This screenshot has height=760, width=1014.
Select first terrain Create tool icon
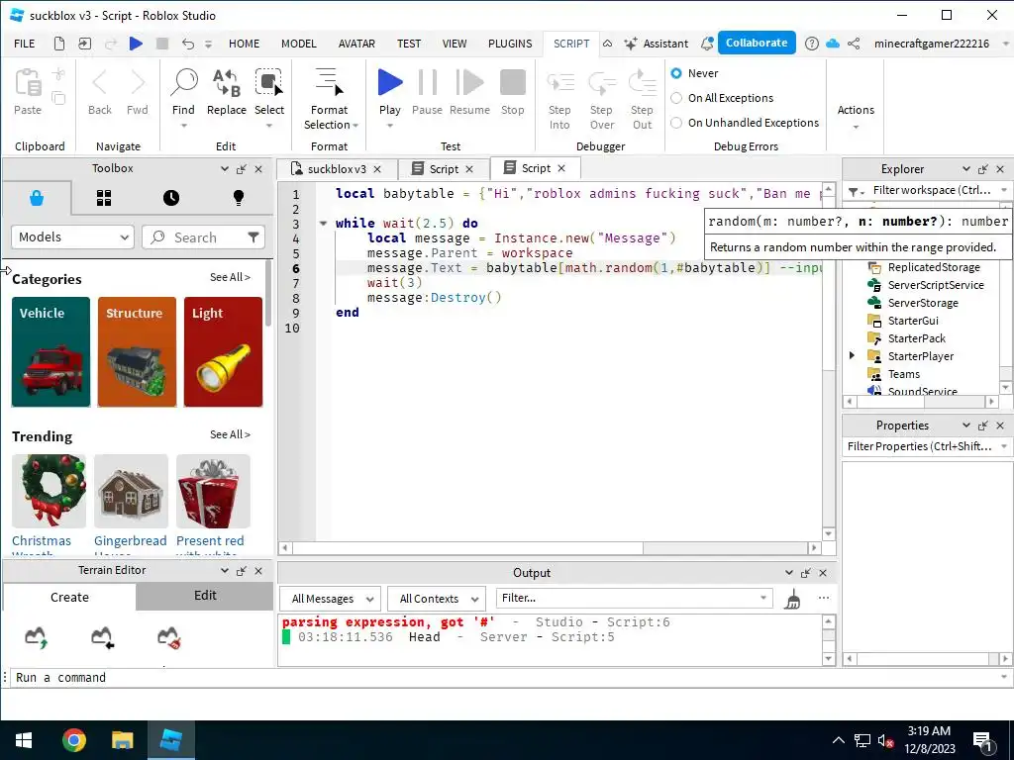[37, 637]
